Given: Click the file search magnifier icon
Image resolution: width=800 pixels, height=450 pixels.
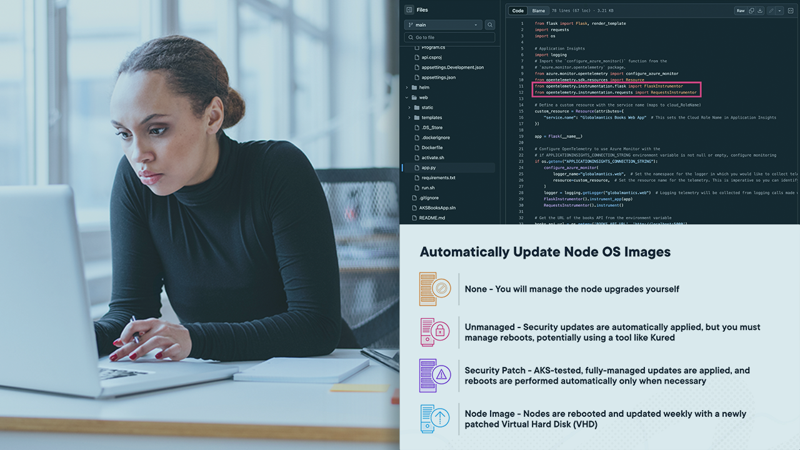Looking at the screenshot, I should coord(490,25).
